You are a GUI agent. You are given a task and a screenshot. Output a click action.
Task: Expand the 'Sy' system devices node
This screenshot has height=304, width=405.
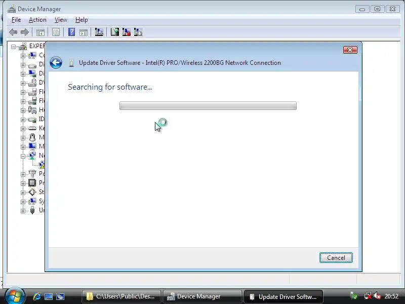coord(23,202)
